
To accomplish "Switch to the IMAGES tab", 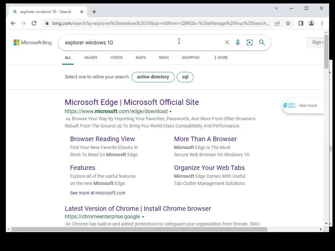I will (91, 58).
